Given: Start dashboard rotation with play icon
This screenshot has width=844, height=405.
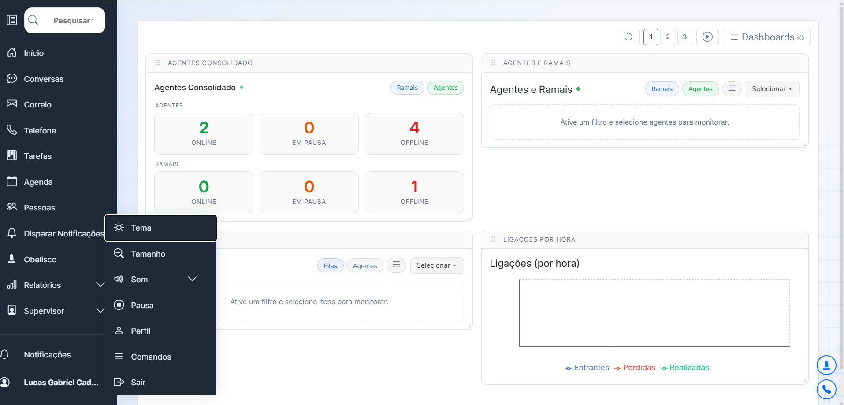Looking at the screenshot, I should click(x=707, y=37).
